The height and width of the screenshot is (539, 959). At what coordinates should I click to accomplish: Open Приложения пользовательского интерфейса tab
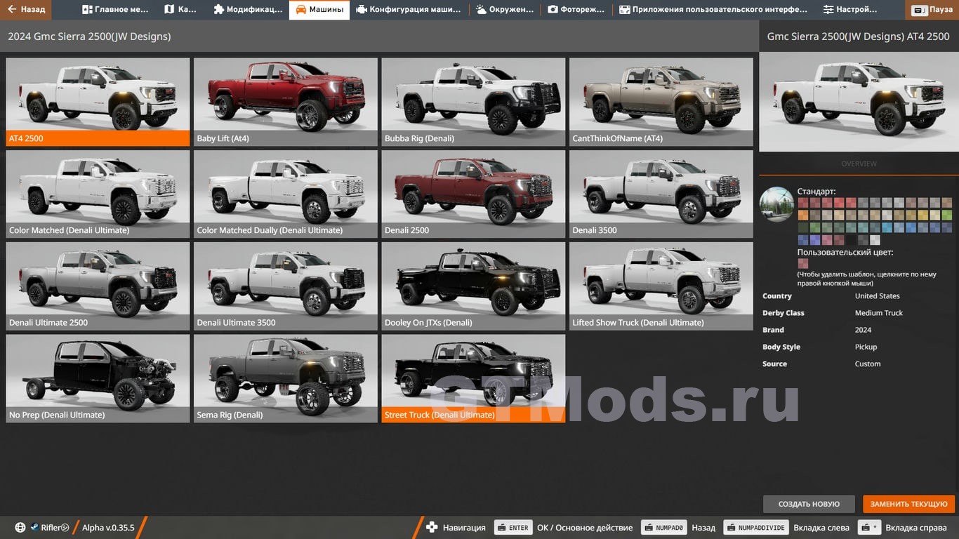(714, 10)
